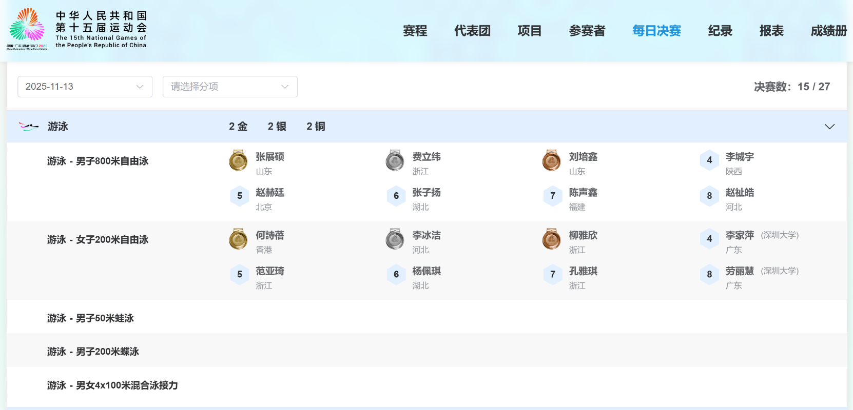Select the 每日决赛 tab
Viewport: 853px width, 410px height.
pyautogui.click(x=656, y=31)
